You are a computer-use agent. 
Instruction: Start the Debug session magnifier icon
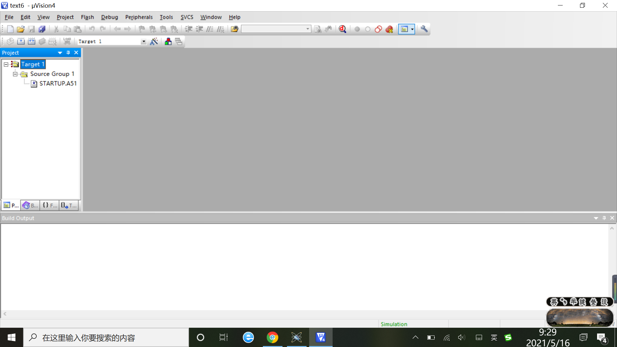click(343, 29)
